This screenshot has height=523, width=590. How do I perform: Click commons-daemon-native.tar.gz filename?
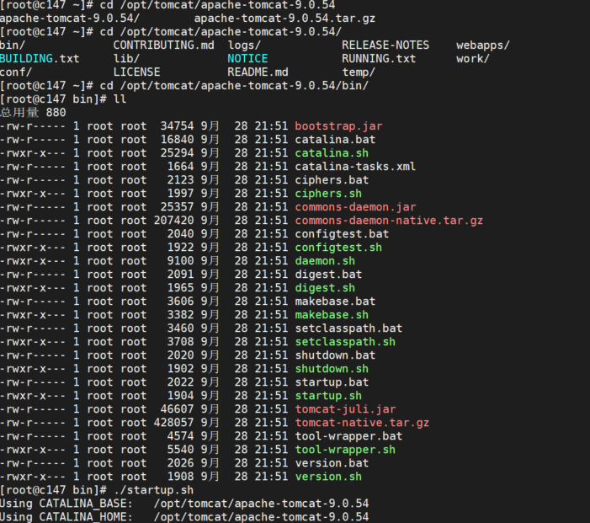(x=389, y=221)
